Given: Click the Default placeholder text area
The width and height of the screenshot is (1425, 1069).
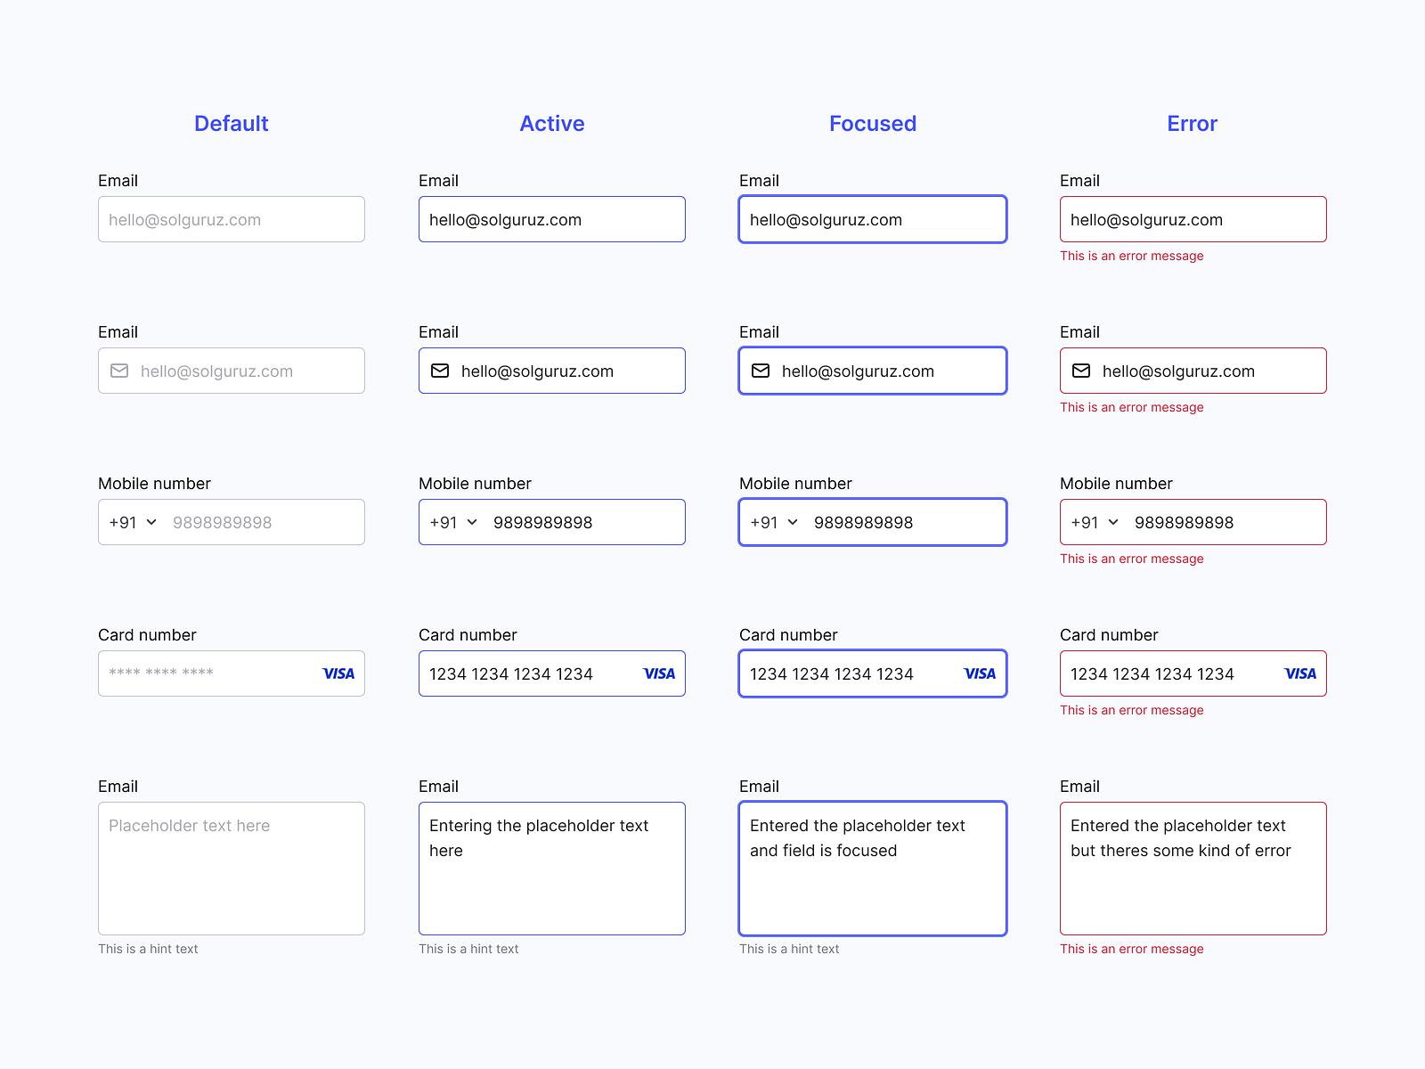Looking at the screenshot, I should pos(232,869).
